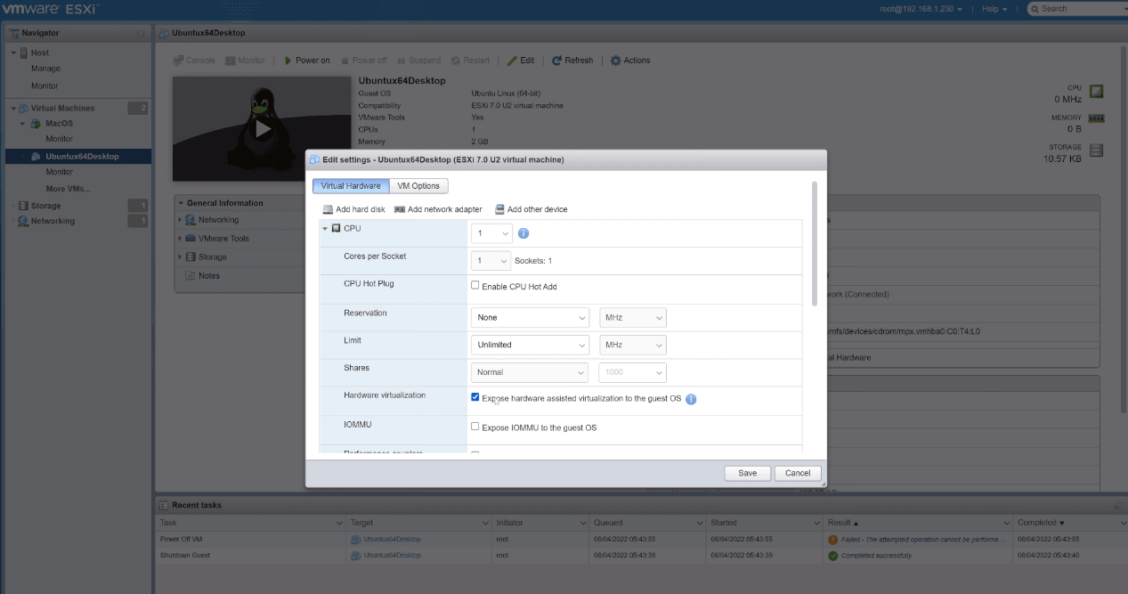
Task: Click the Networking globe icon in General Information
Action: pos(191,220)
